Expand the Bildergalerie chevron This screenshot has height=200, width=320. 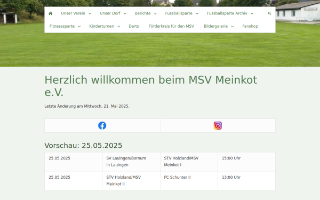[x=232, y=26]
